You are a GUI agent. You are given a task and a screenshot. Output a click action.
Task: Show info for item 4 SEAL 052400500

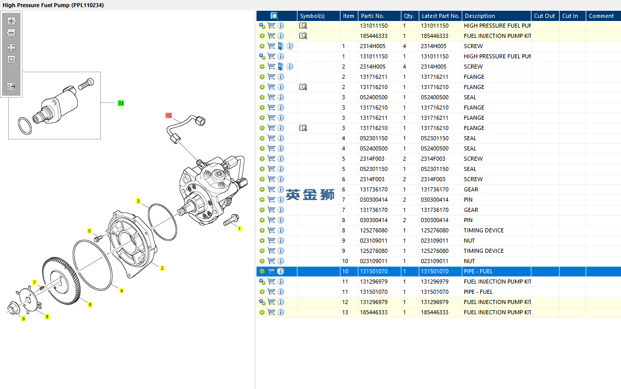(x=281, y=148)
